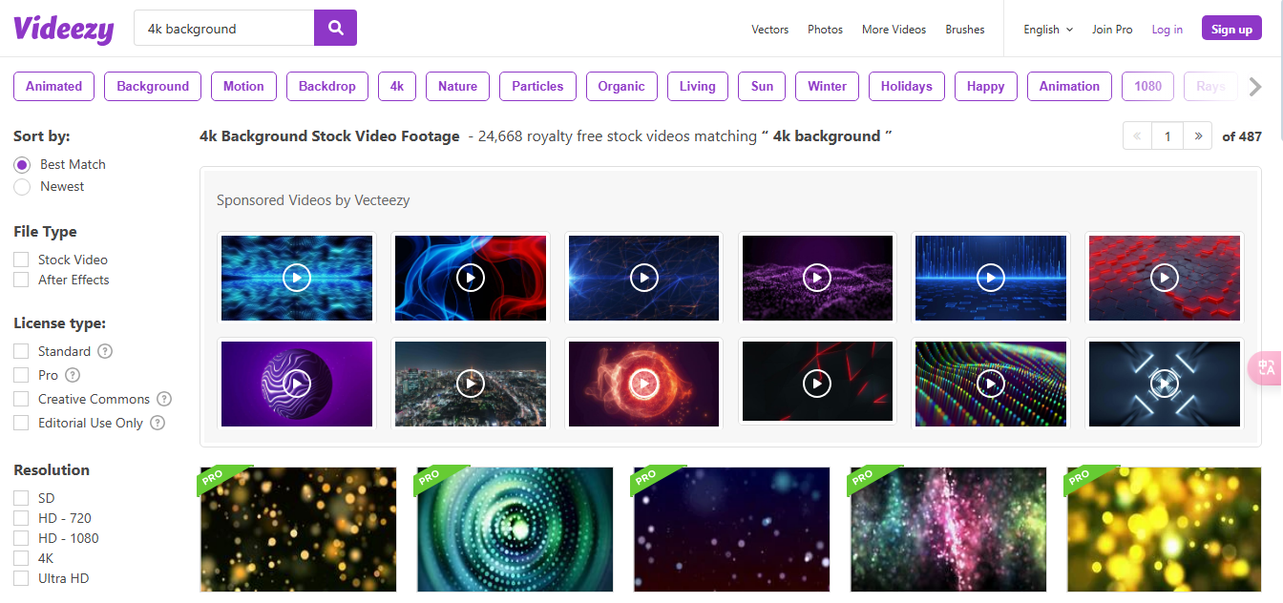Open the Photos menu link

(825, 30)
